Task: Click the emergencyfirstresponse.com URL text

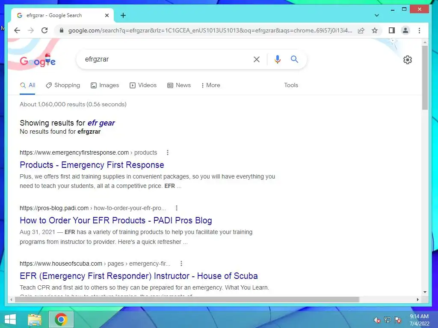Action: (x=88, y=152)
